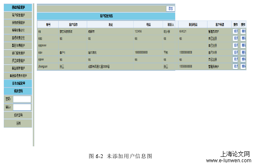
Task: Click 注销 to log out
Action: [18, 123]
